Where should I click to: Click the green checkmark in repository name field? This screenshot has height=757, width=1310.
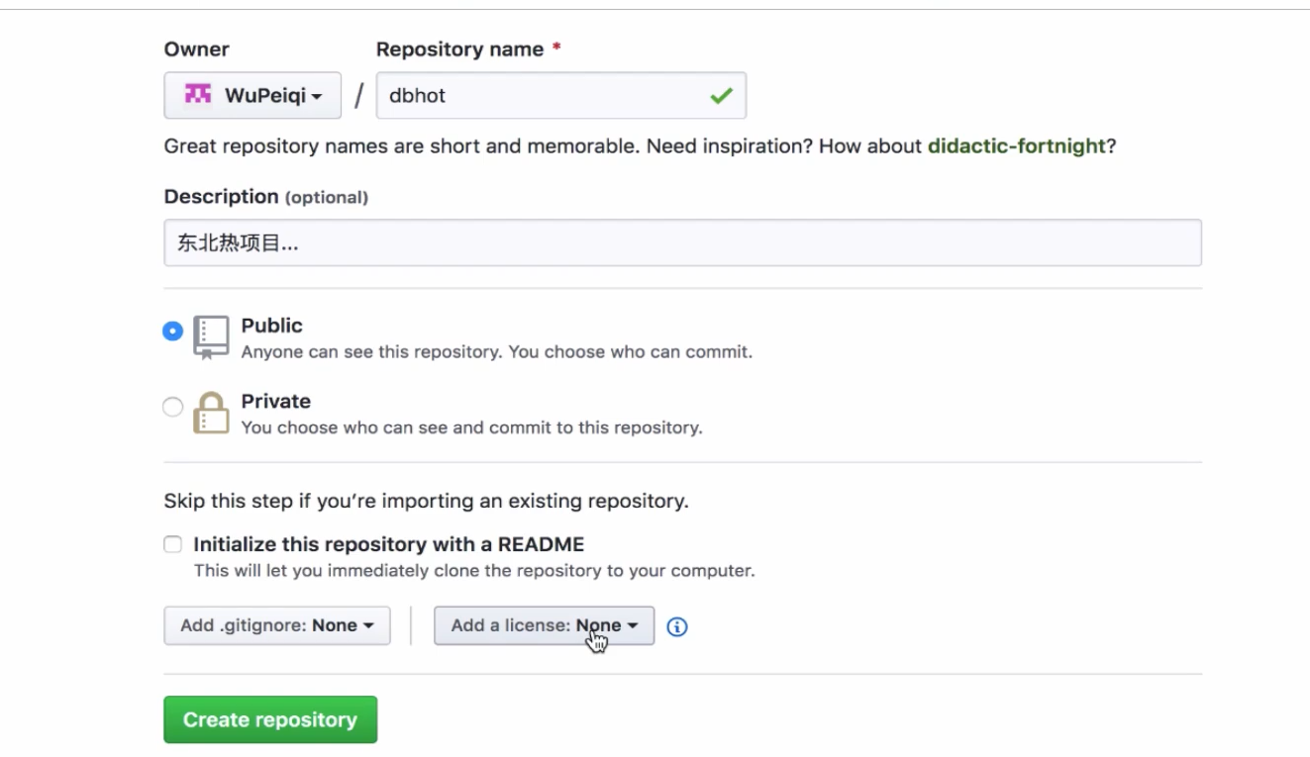[721, 96]
